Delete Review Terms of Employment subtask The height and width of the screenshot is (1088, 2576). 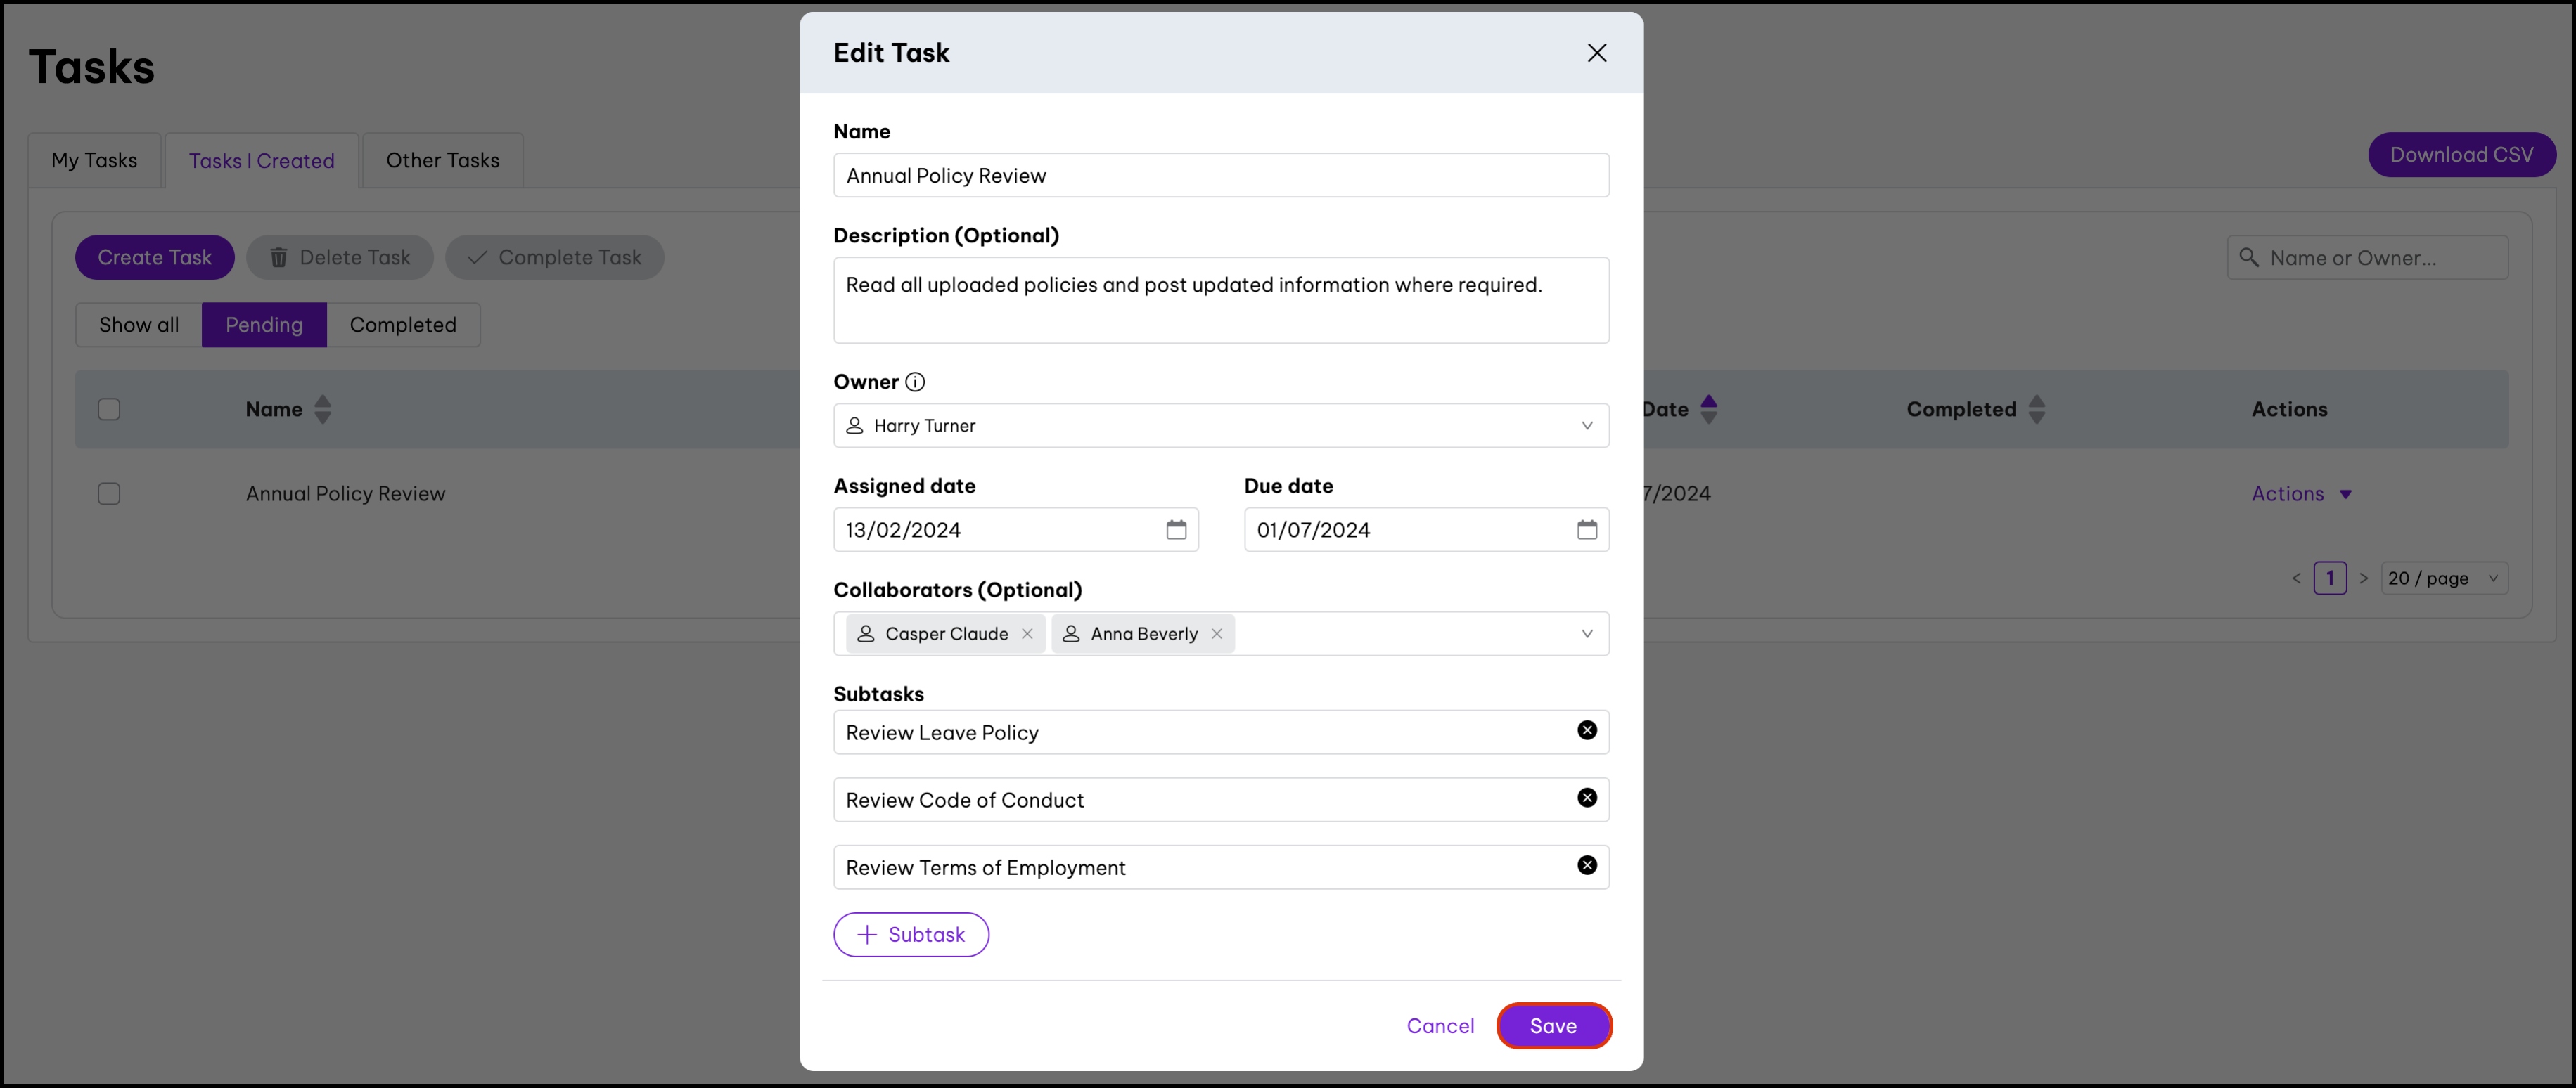[1587, 865]
